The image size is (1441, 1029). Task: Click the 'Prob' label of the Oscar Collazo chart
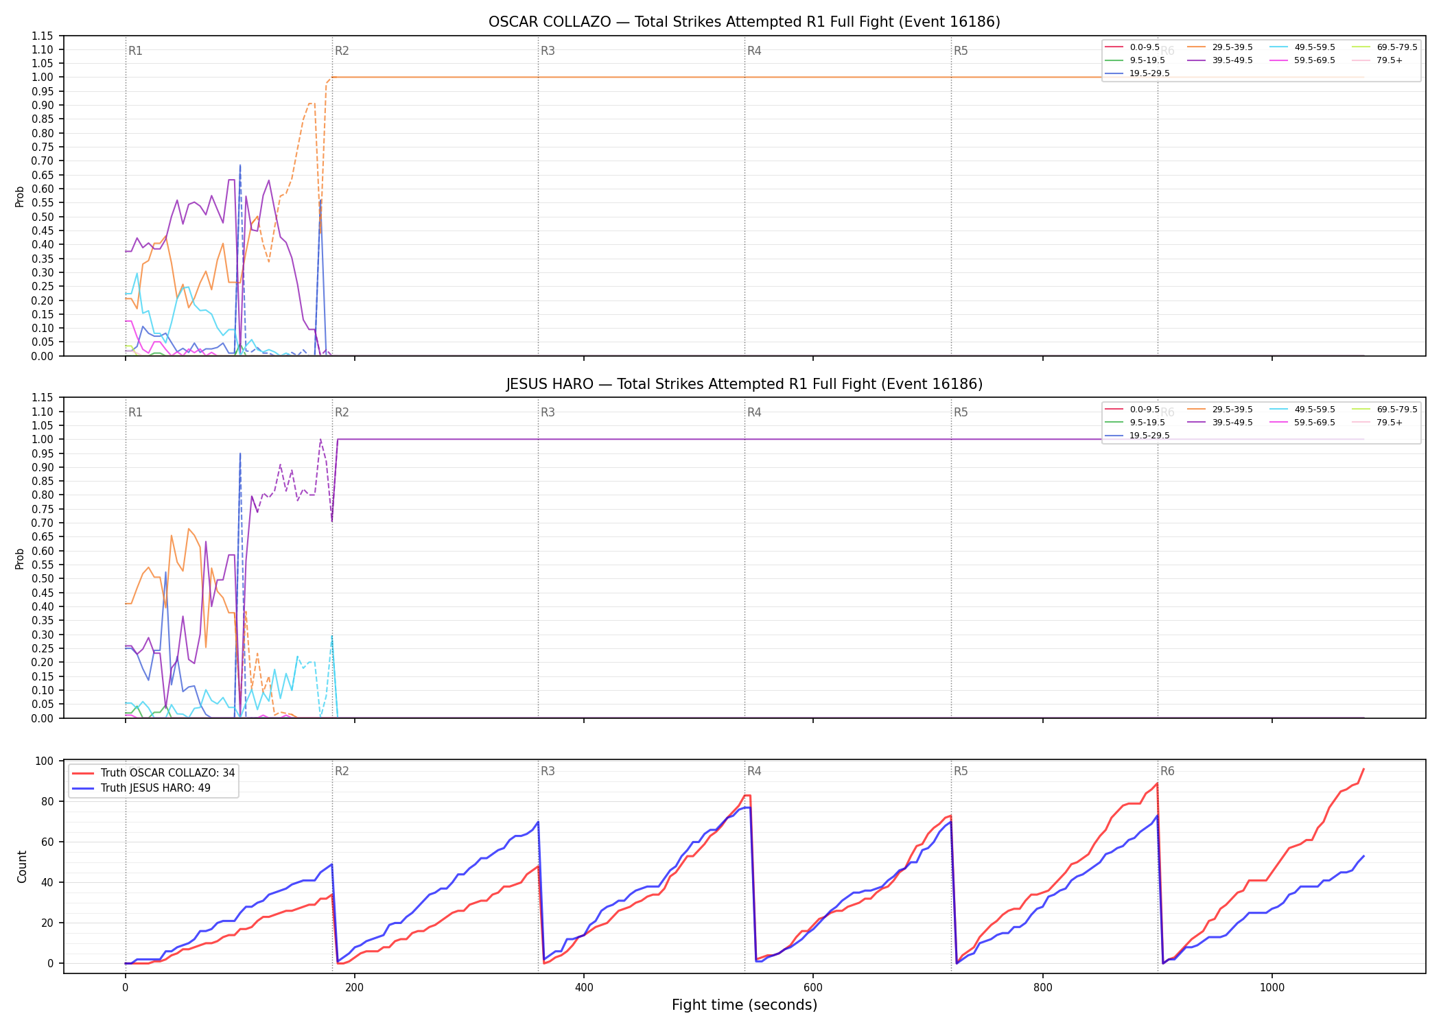coord(20,196)
